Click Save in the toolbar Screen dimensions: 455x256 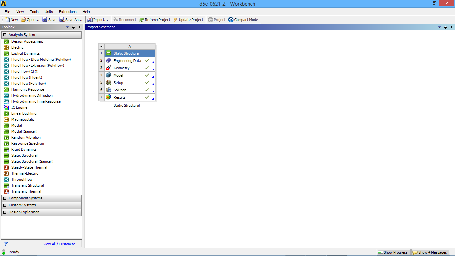pyautogui.click(x=49, y=20)
